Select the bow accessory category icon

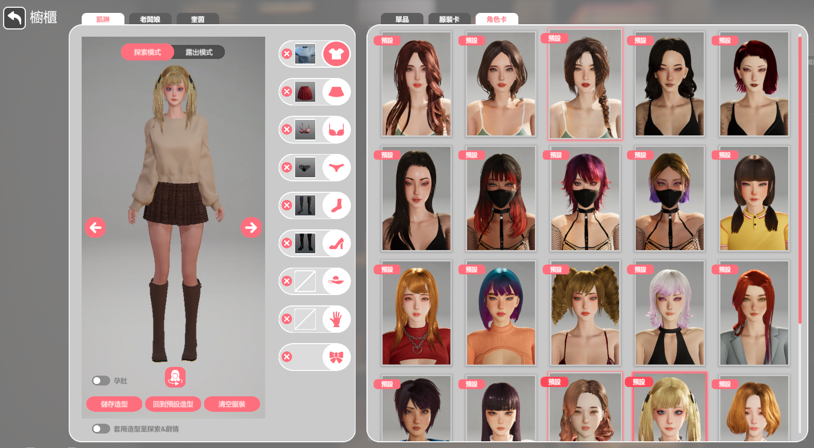336,357
